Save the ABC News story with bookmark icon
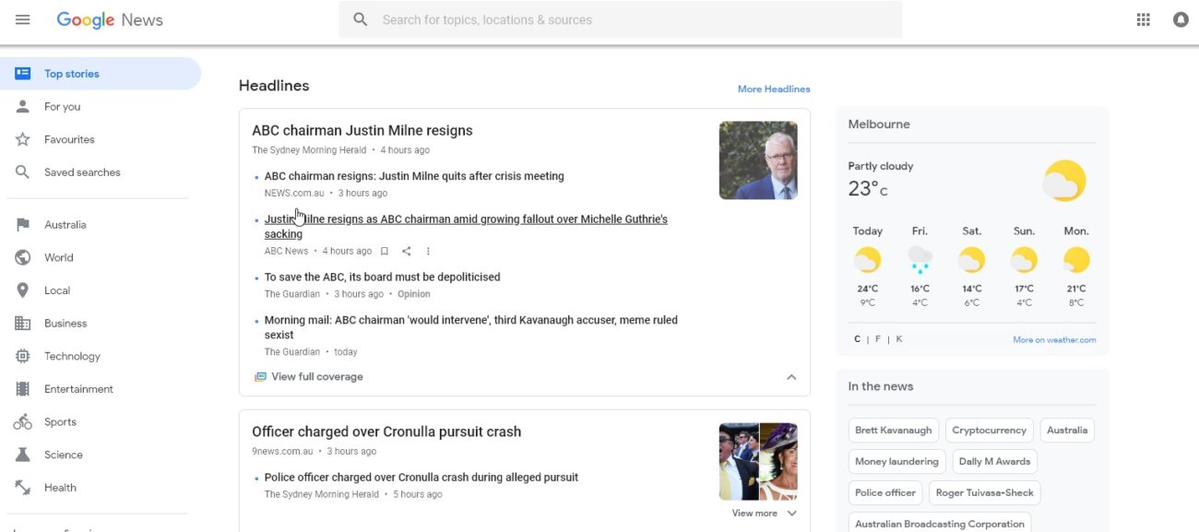 pos(385,251)
